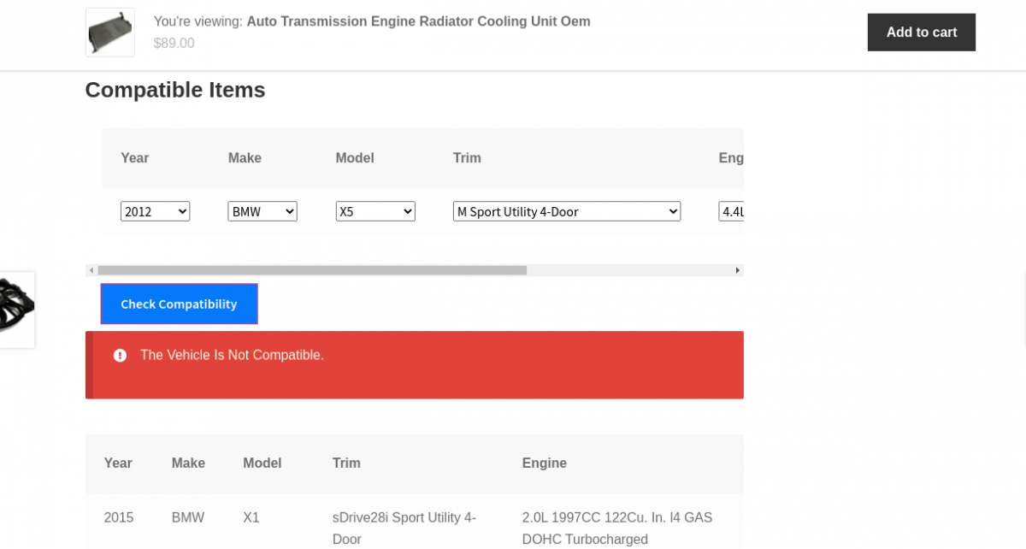The image size is (1026, 549).
Task: Click the horizontal scrollbar thumb
Action: [312, 270]
